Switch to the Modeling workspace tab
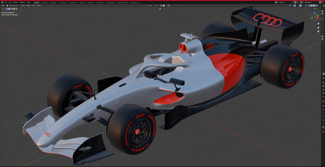325x167 pixels. point(44,3)
